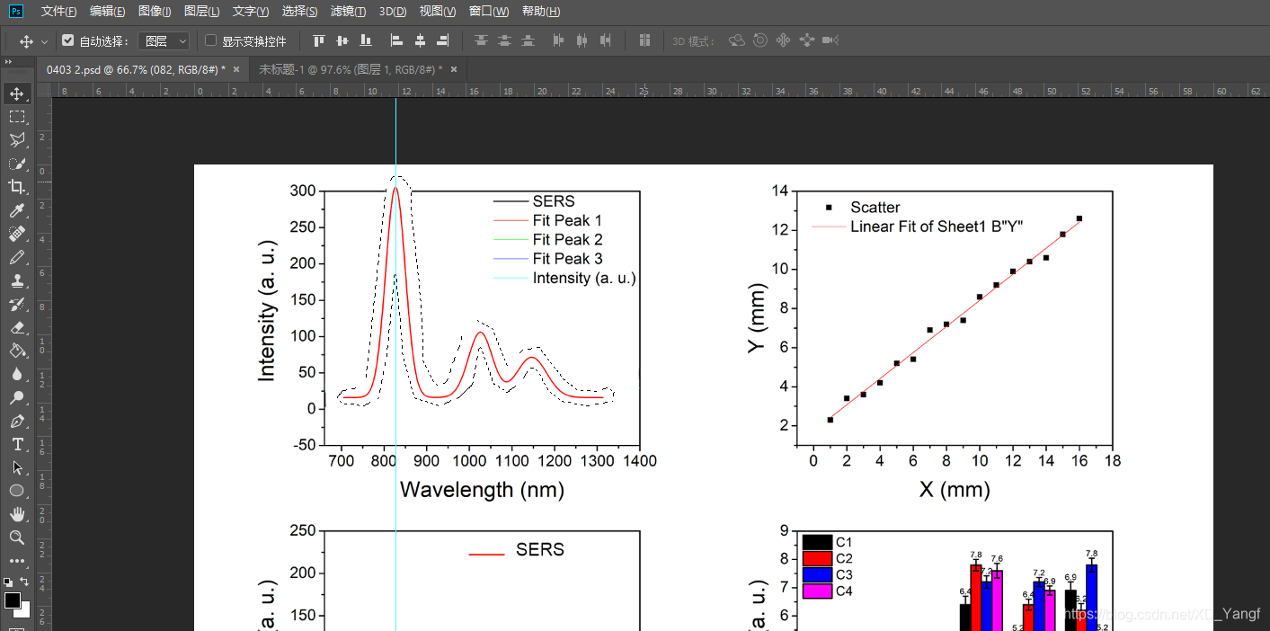1270x631 pixels.
Task: Align top edges in options bar
Action: 318,40
